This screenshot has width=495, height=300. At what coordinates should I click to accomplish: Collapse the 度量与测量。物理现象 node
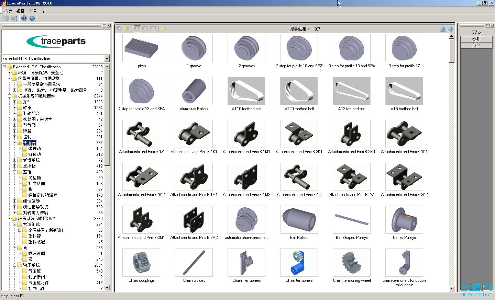(x=9, y=79)
